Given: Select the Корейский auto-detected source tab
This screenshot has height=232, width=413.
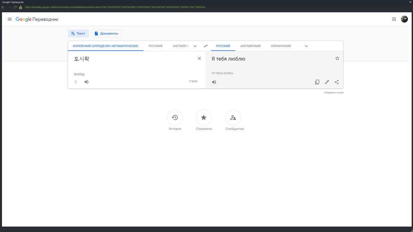Looking at the screenshot, I should 106,46.
